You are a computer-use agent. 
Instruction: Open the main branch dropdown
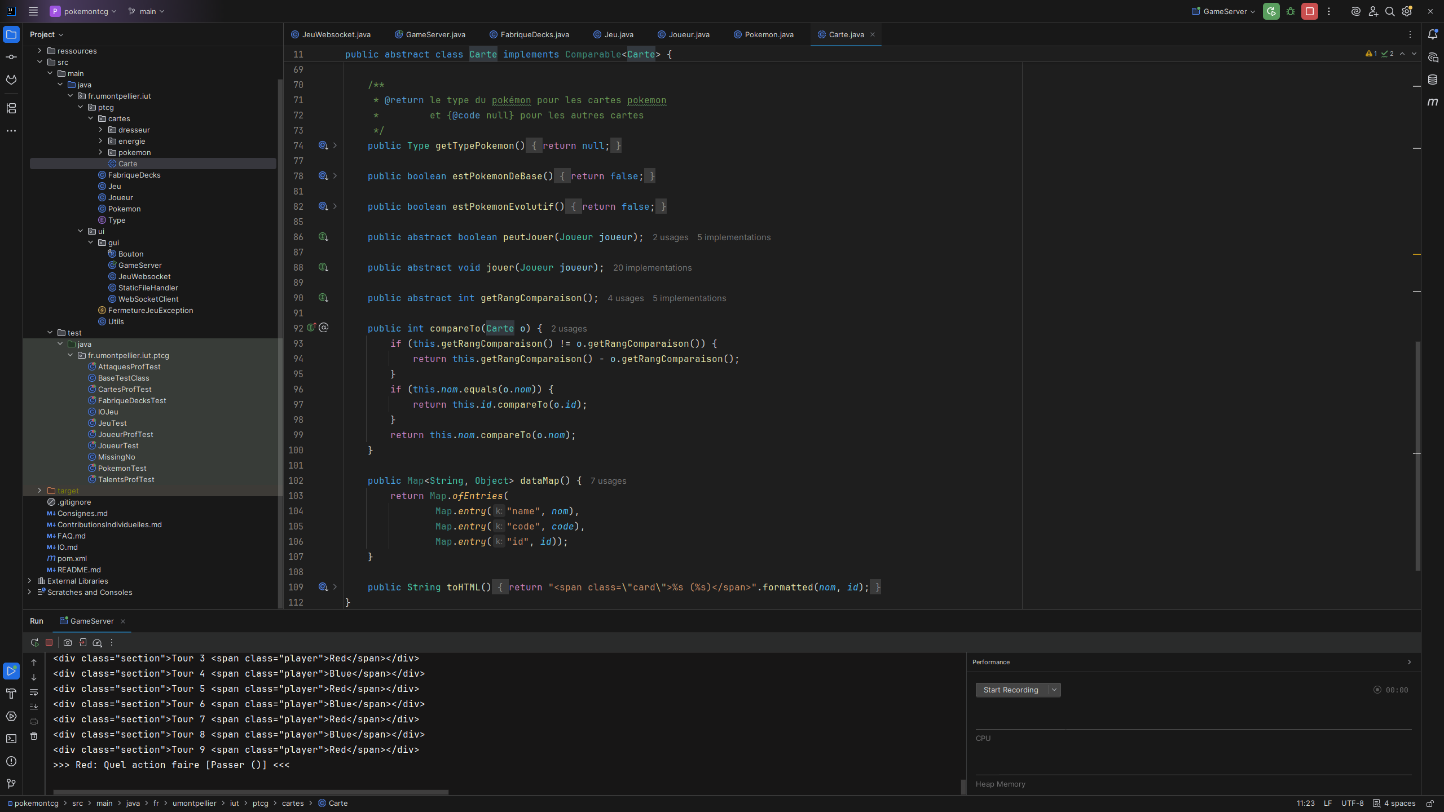click(147, 11)
